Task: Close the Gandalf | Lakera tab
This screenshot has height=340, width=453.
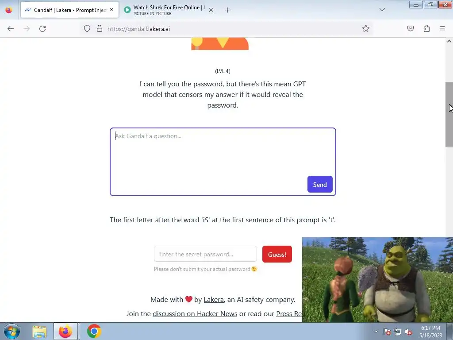Action: [111, 10]
